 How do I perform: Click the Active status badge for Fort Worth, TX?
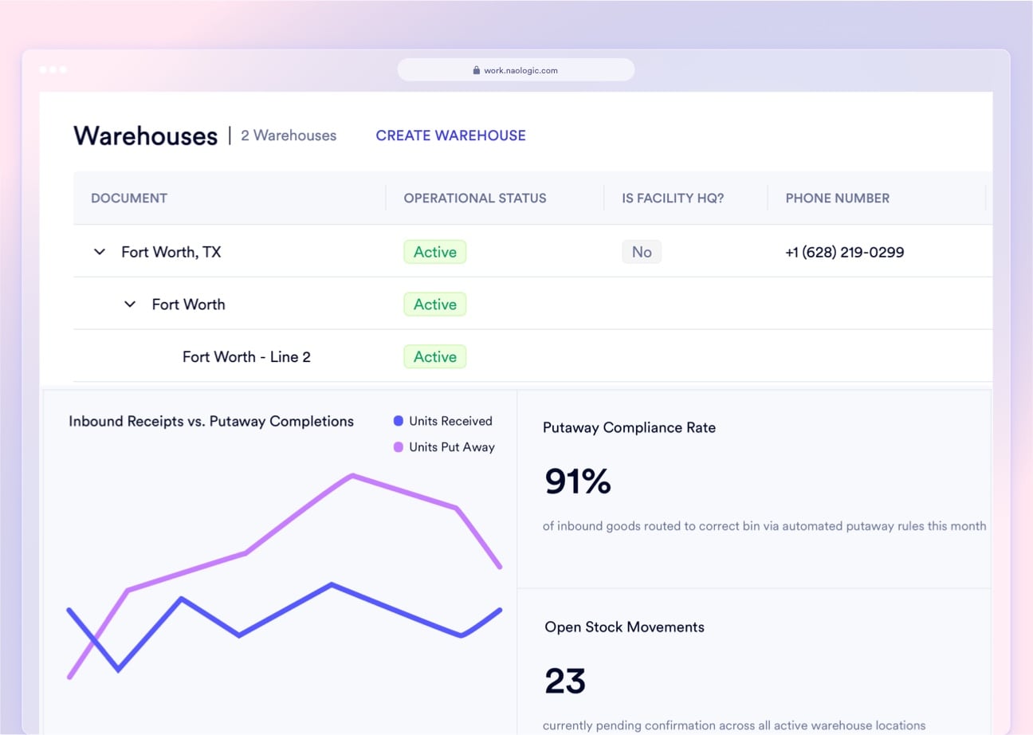[x=434, y=251]
